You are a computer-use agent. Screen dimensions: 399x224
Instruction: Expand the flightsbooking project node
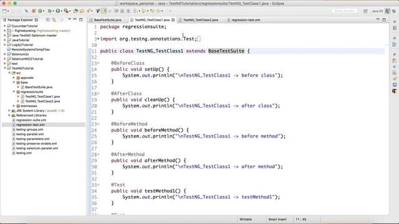tap(4, 30)
